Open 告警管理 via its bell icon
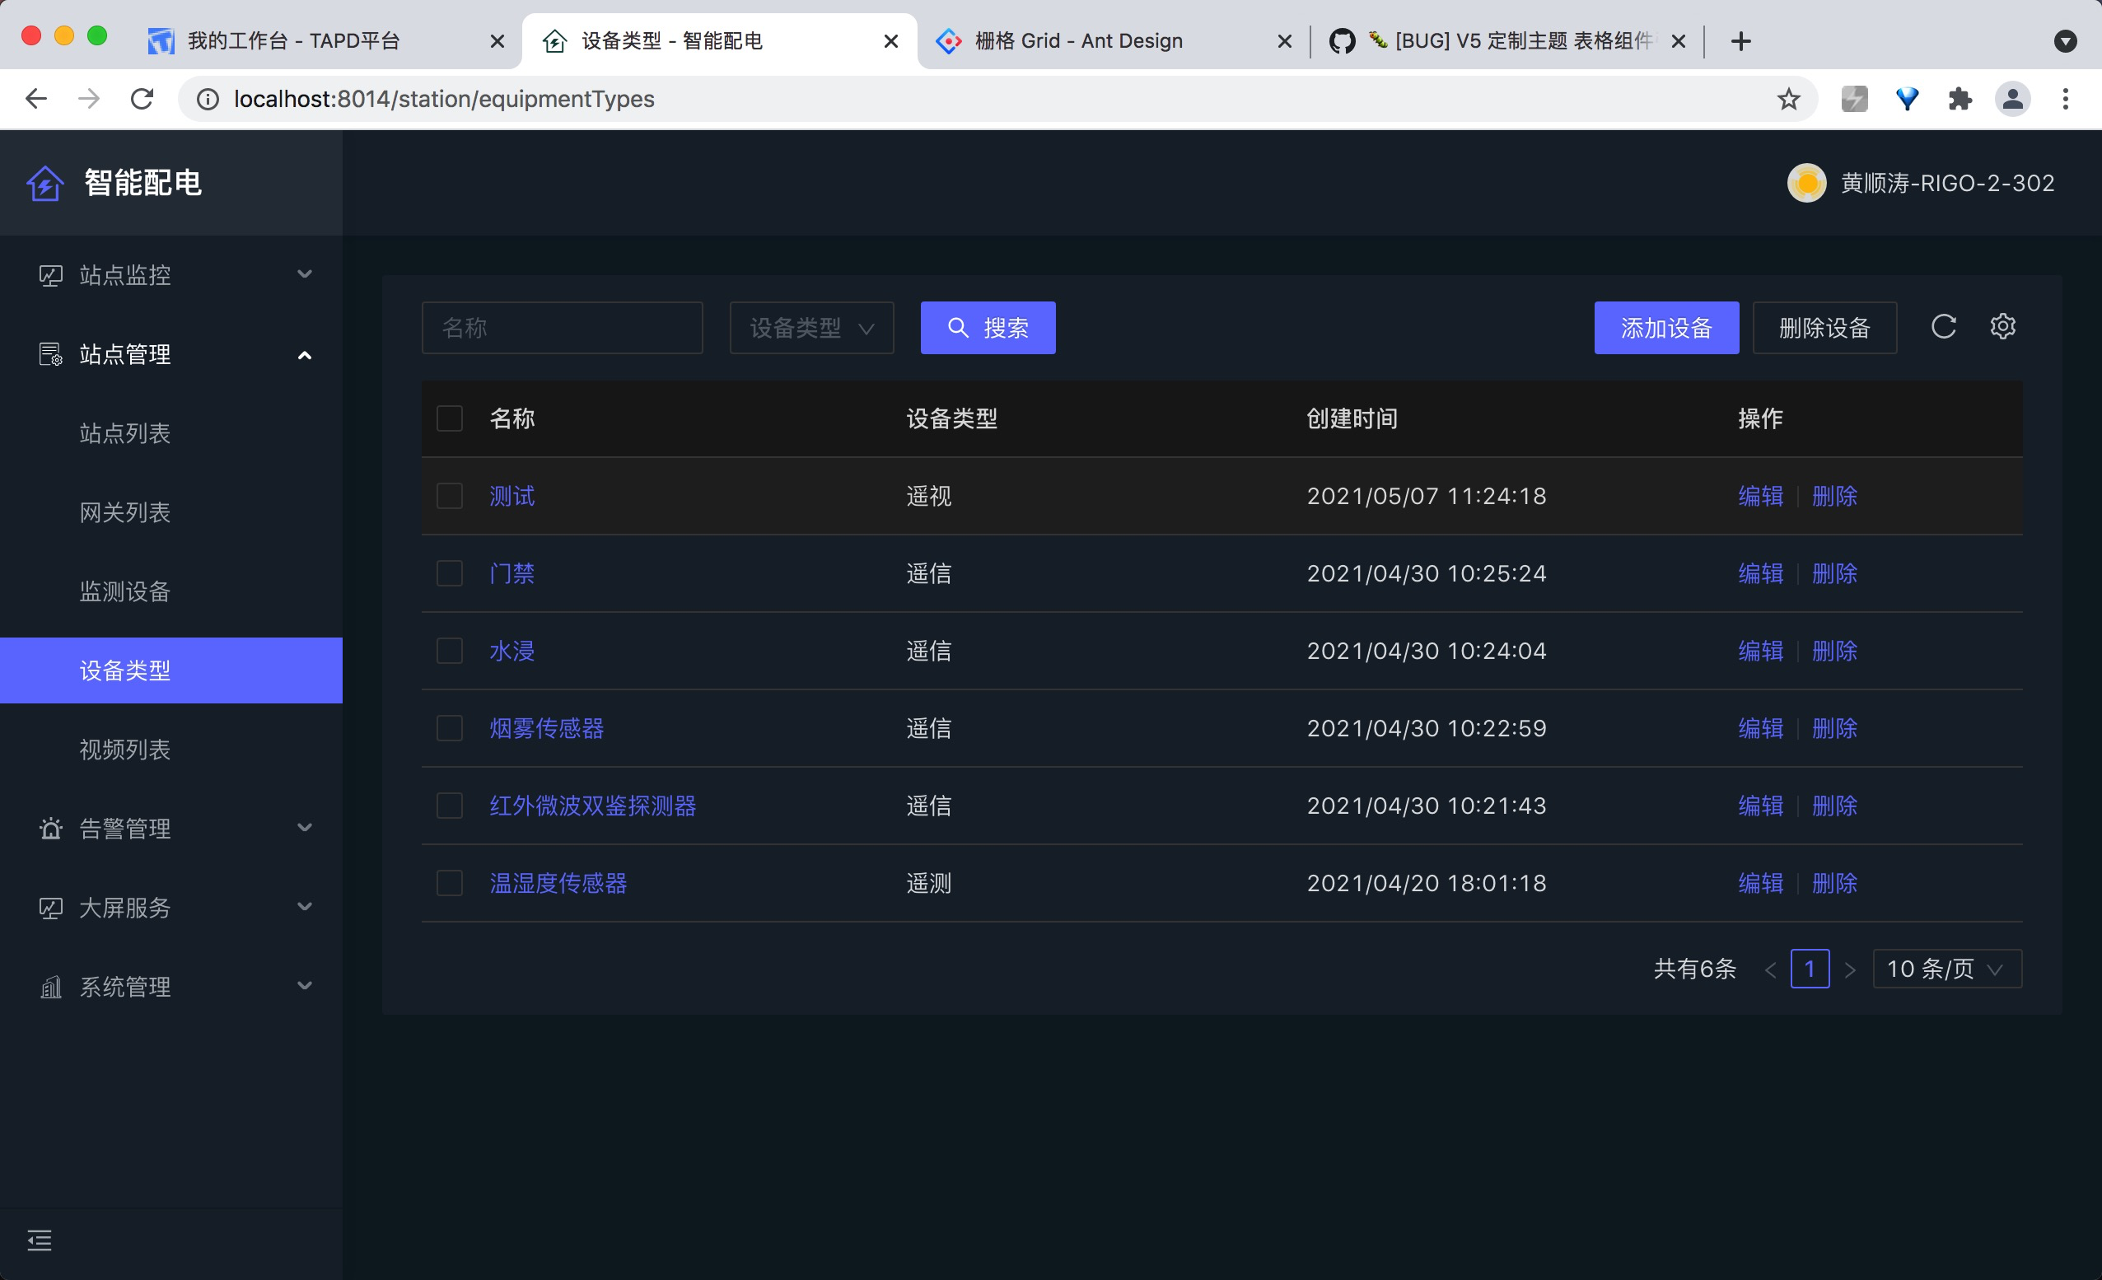Image resolution: width=2102 pixels, height=1280 pixels. click(49, 827)
